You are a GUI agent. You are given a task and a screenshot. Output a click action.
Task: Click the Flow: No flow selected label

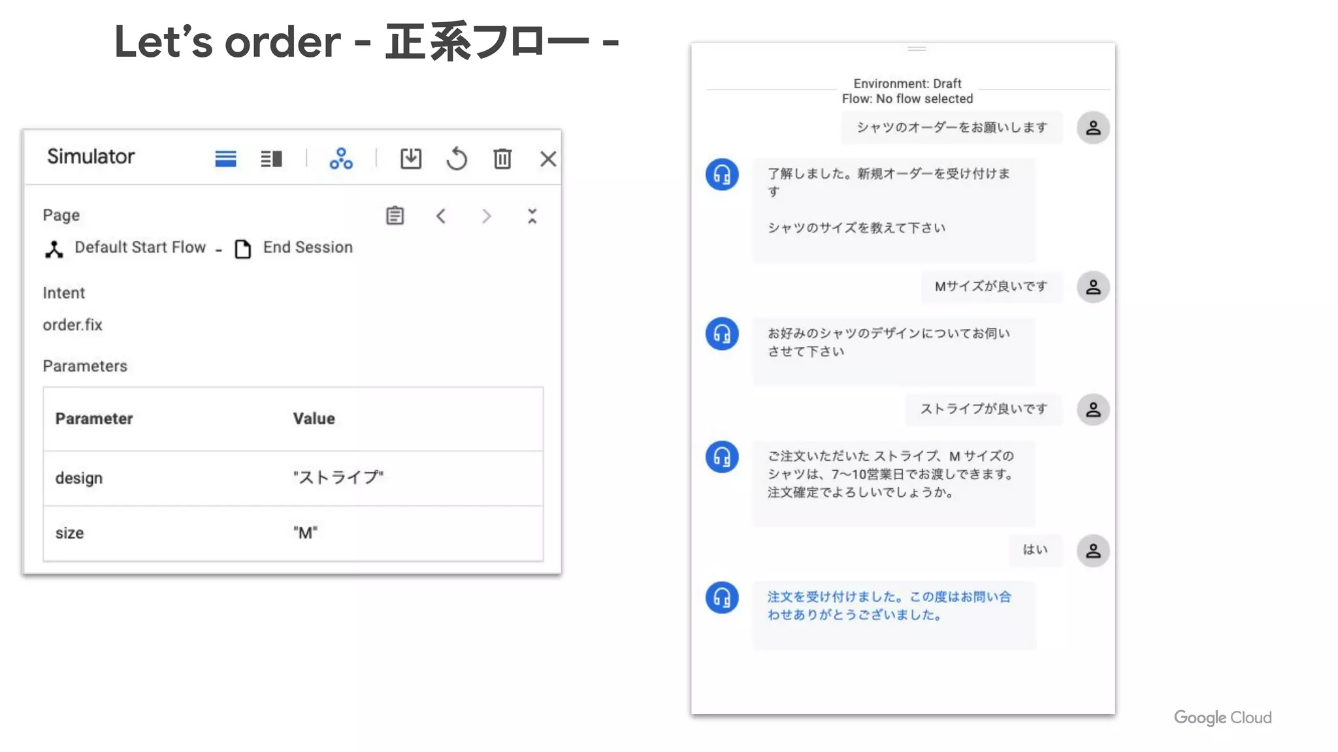[x=907, y=99]
